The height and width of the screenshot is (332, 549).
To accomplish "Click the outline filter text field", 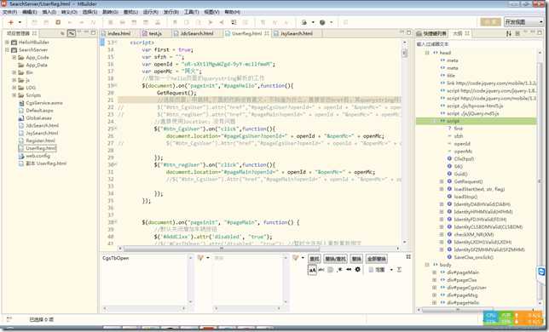I will [477, 44].
